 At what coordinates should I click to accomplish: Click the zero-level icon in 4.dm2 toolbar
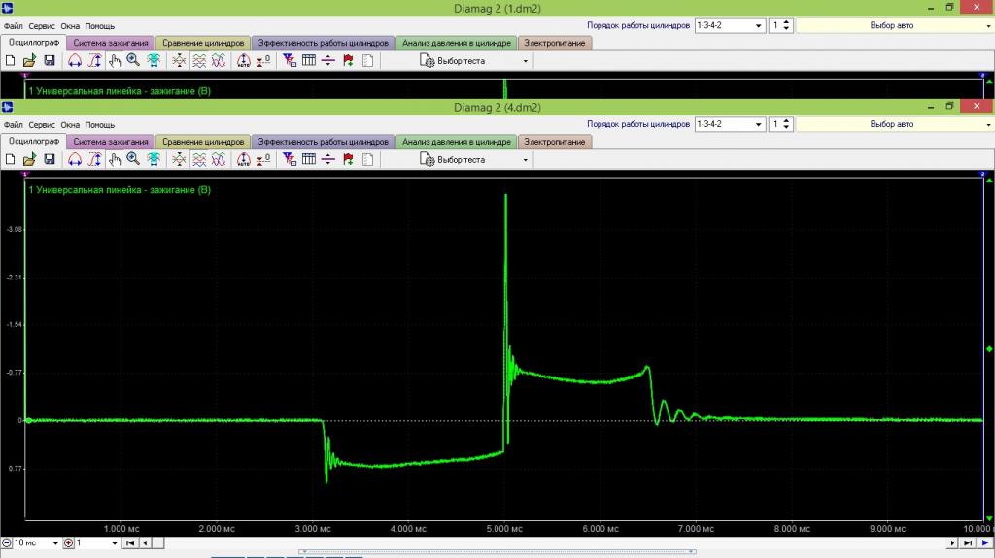263,160
